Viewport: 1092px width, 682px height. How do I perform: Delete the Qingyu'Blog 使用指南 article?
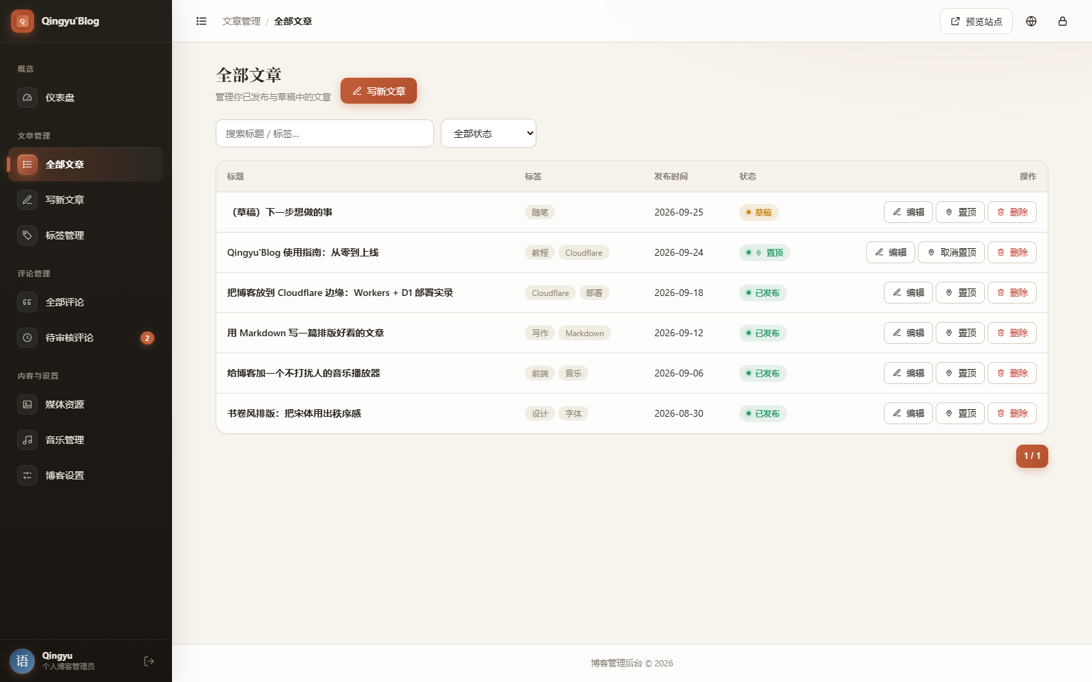pyautogui.click(x=1012, y=252)
